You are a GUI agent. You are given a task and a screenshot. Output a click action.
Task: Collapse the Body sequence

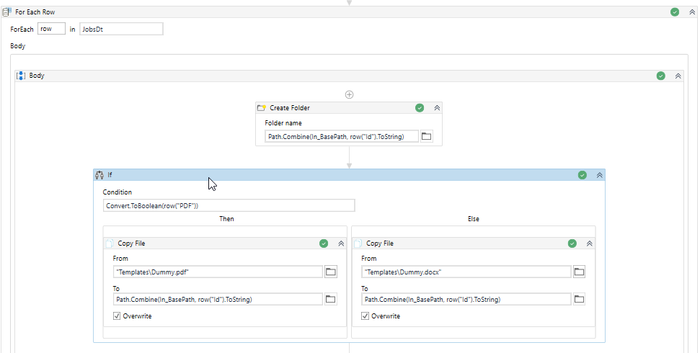tap(678, 76)
